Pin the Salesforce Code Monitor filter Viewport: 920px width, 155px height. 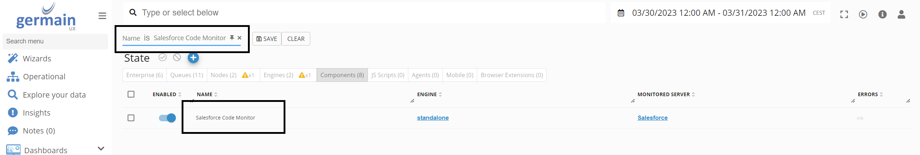pyautogui.click(x=232, y=38)
